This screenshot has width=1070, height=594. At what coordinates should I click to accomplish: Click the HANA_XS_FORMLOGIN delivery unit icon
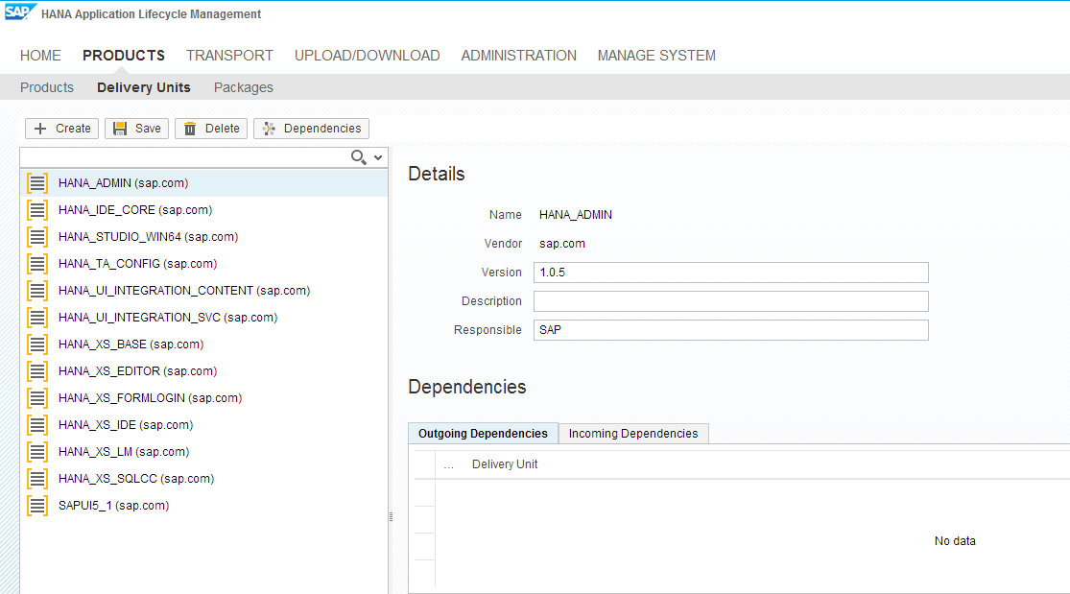37,398
